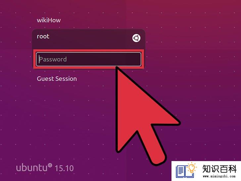
Task: Open the www.mimingshi.com link
Action: click(219, 176)
